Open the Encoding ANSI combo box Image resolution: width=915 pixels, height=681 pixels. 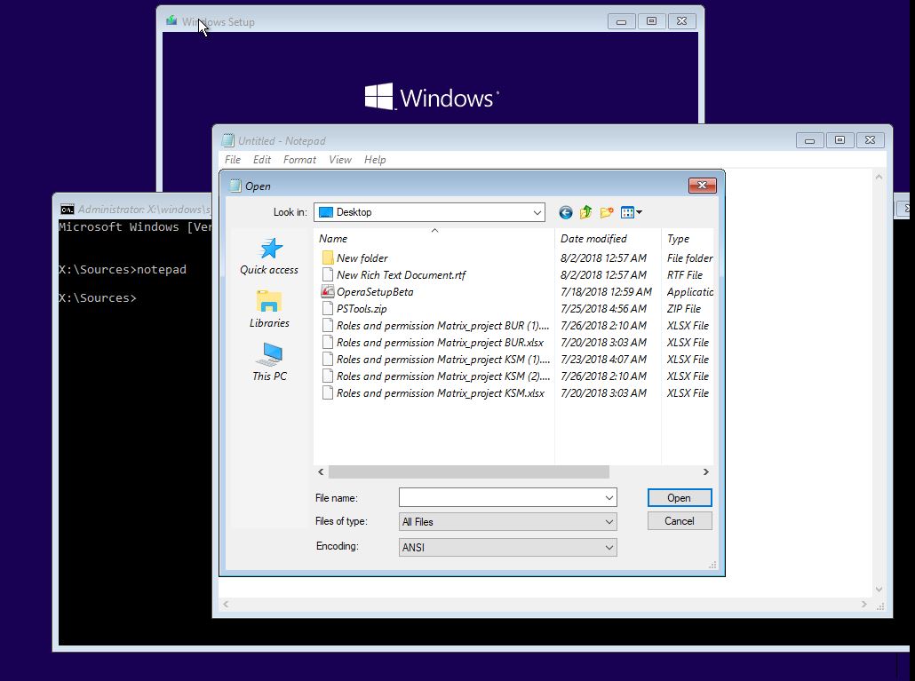(507, 548)
